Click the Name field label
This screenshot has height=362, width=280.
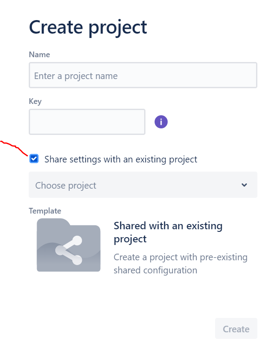coord(39,55)
